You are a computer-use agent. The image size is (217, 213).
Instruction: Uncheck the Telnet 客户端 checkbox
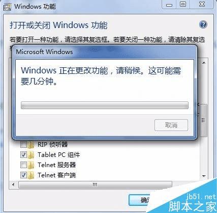tap(23, 175)
